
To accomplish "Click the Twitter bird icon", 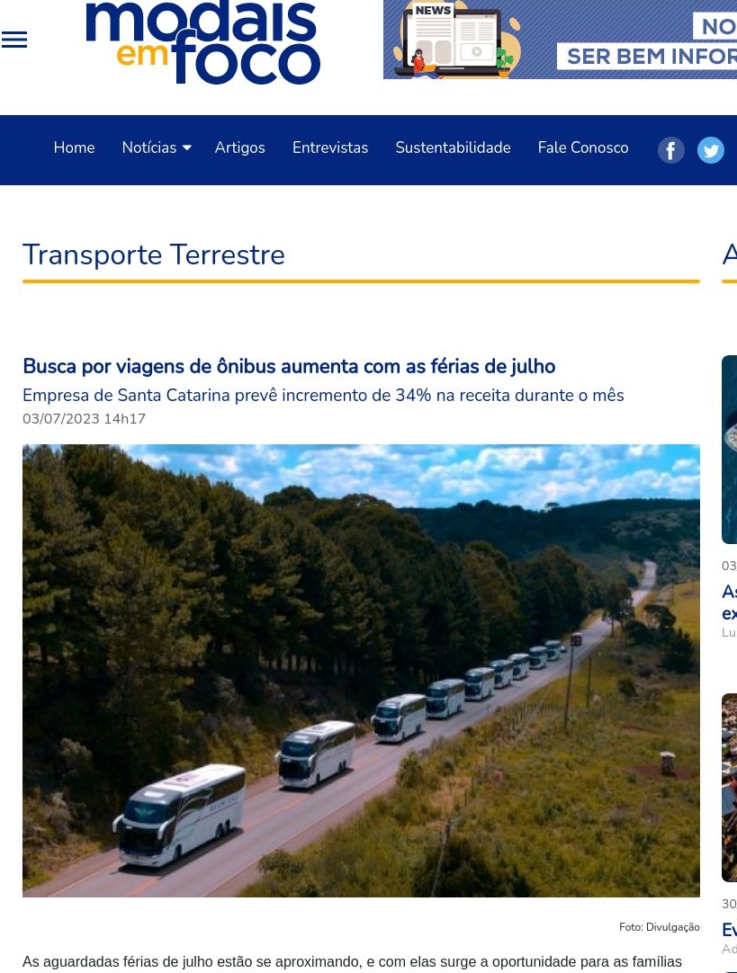I will click(710, 150).
